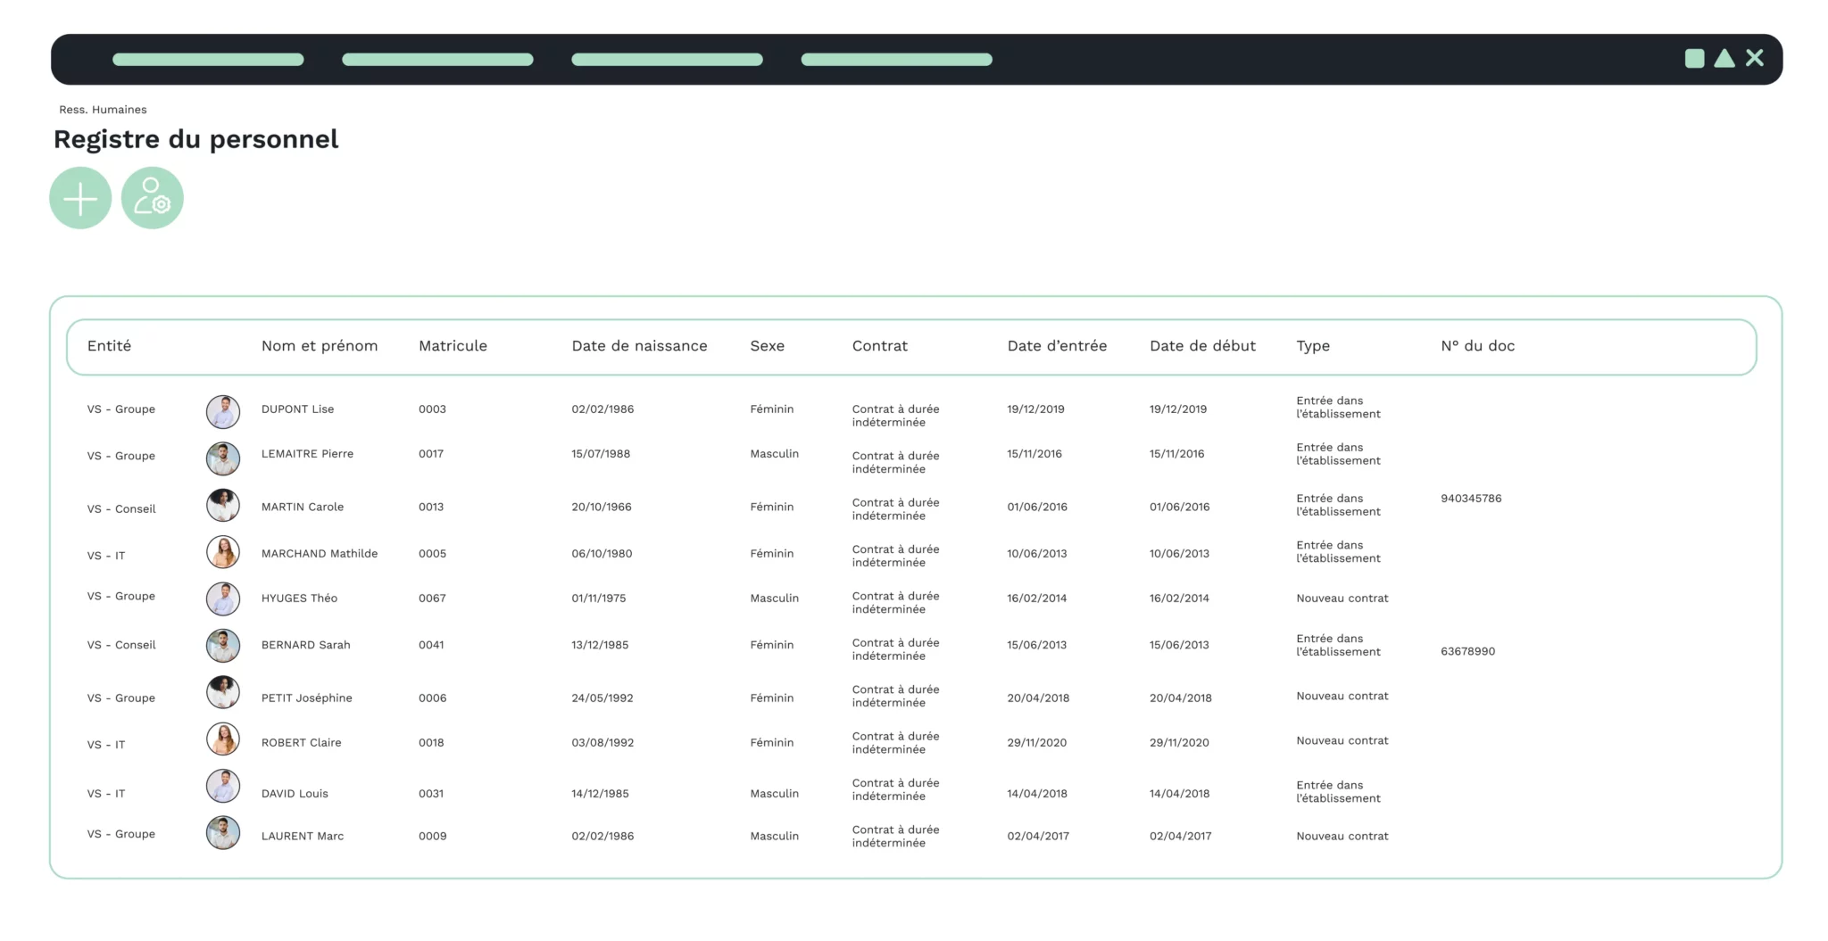Click the Ress. Humaines breadcrumb
Viewport: 1828px width, 941px height.
point(103,110)
